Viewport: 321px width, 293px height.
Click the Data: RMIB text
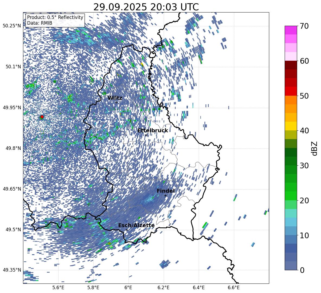(x=40, y=23)
